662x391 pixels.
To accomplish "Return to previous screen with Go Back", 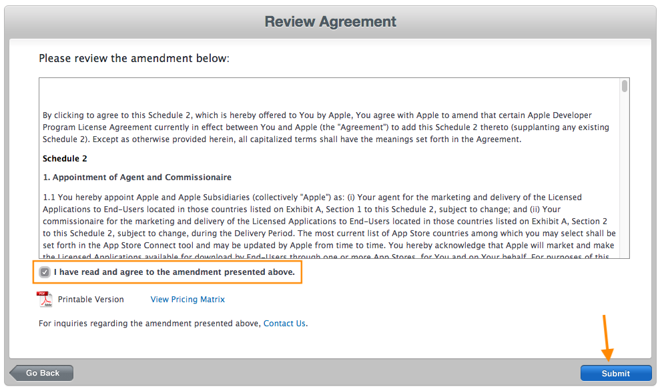I will pyautogui.click(x=40, y=373).
